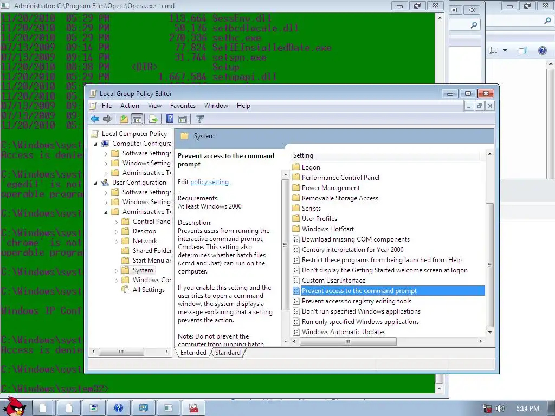Image resolution: width=555 pixels, height=416 pixels.
Task: Click the volume speaker tray icon
Action: (x=500, y=408)
